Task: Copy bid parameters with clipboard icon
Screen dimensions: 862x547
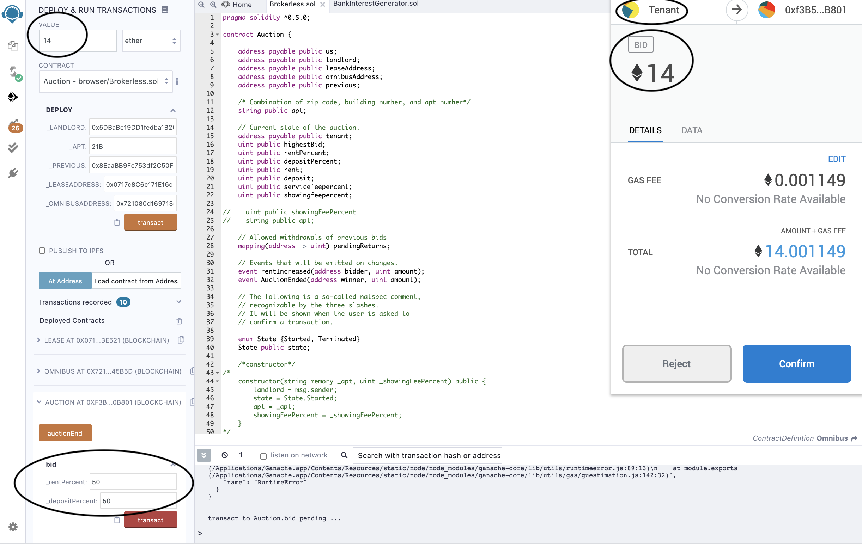Action: (x=117, y=520)
